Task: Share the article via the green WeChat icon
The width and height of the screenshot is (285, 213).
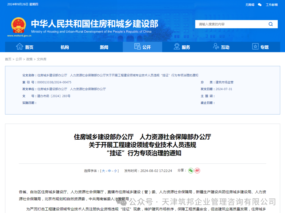Action: (x=191, y=171)
